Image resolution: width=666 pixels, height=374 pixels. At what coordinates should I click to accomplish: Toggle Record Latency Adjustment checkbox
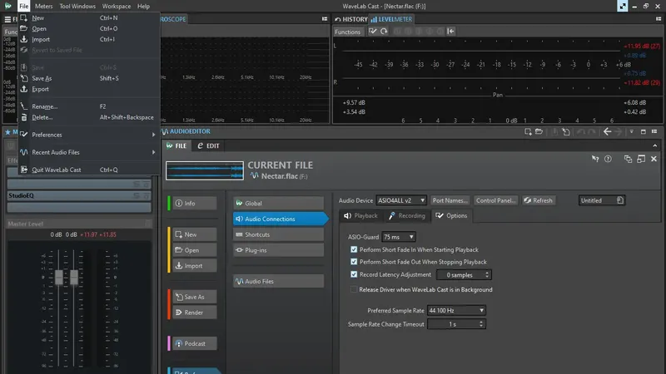[354, 274]
